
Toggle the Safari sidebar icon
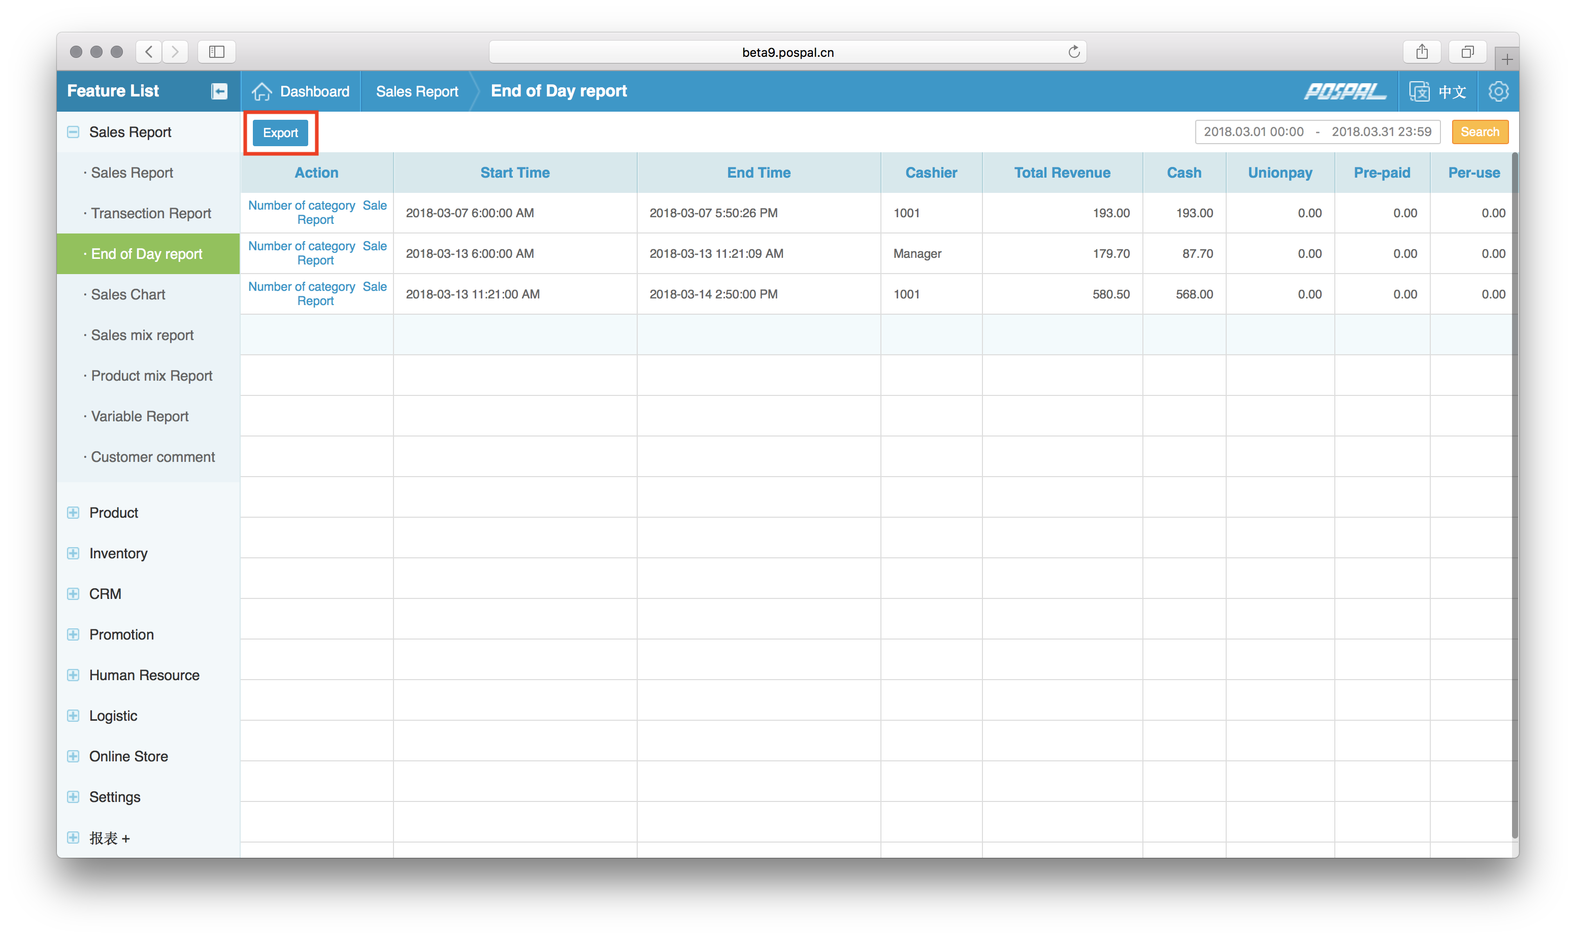(x=216, y=52)
